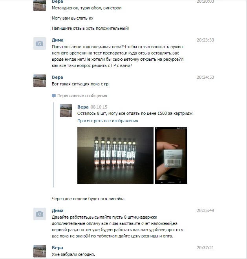This screenshot has width=247, height=259.
Task: Click the forwarded messages speech bubble icon
Action: click(x=54, y=96)
